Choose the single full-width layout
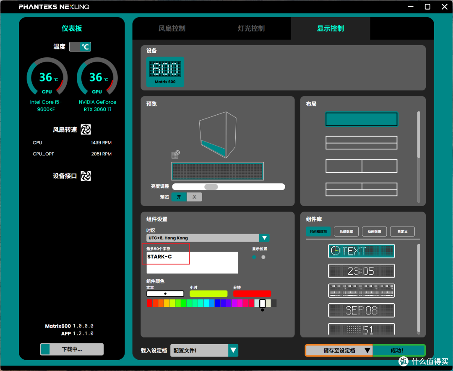This screenshot has width=453, height=371. [x=361, y=119]
